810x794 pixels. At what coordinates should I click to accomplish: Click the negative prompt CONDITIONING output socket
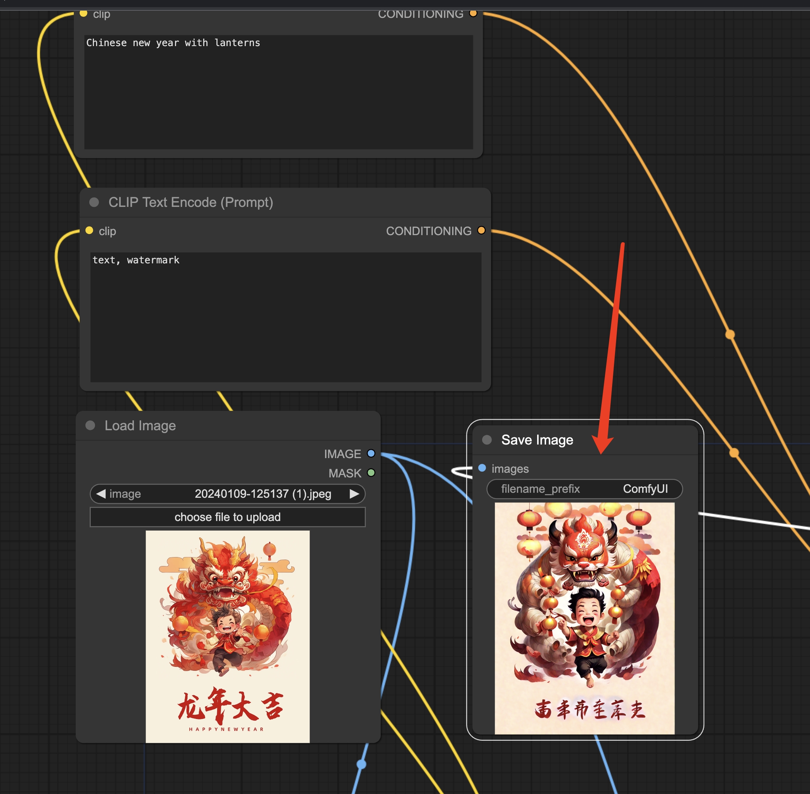pos(481,230)
